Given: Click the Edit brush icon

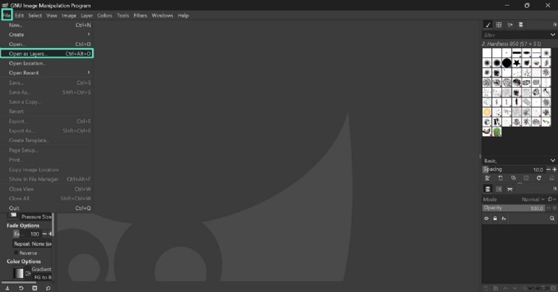Looking at the screenshot, I should tap(488, 178).
